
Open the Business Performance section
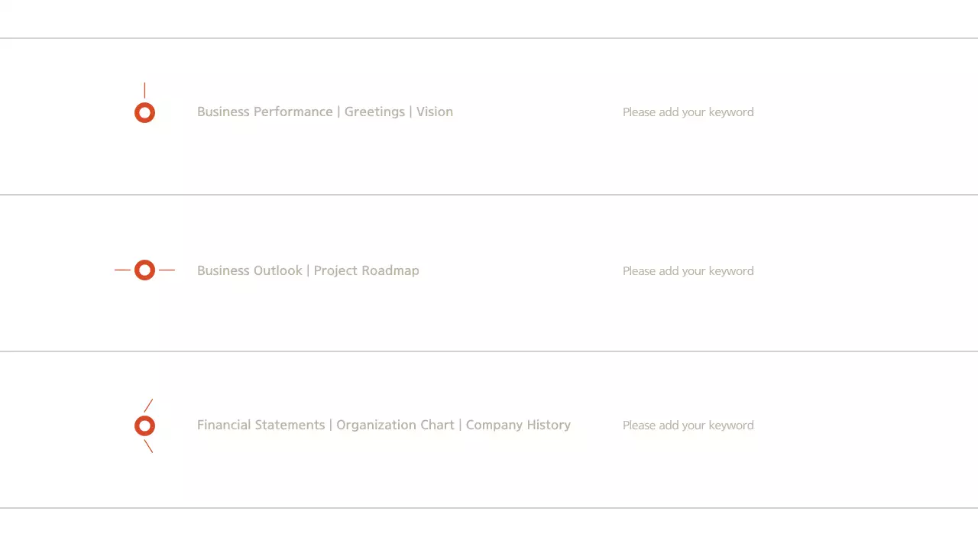[x=264, y=112]
